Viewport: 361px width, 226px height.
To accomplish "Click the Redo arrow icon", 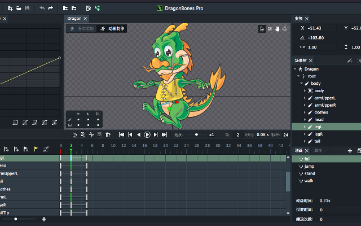I will pos(50,8).
